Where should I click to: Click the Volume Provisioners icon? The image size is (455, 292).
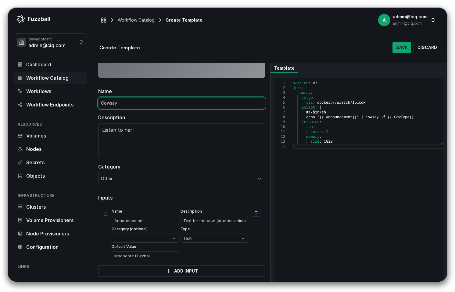[20, 220]
